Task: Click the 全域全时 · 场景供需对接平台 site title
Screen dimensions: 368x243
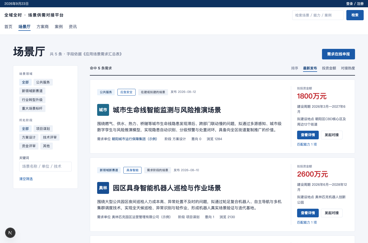Action: pyautogui.click(x=34, y=15)
